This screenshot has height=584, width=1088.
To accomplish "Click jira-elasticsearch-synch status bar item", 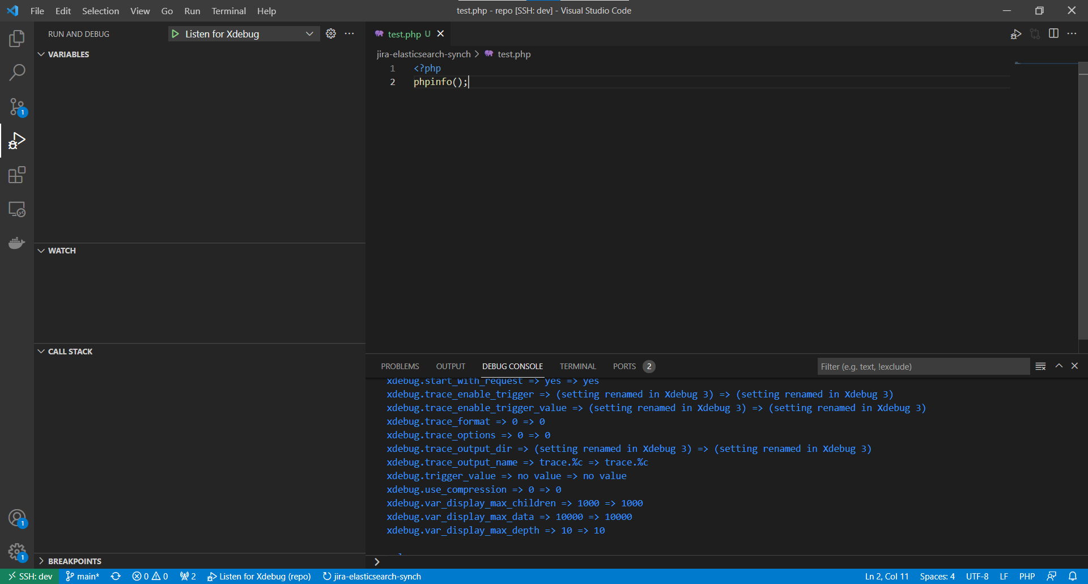I will pos(372,577).
